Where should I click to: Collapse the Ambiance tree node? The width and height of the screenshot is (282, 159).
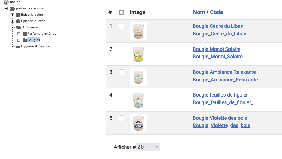[13, 27]
